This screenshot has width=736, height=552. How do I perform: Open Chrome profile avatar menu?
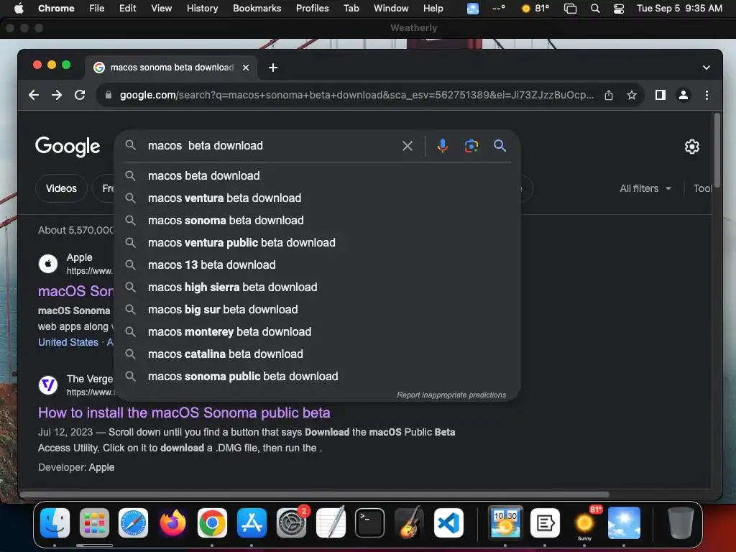coord(684,96)
